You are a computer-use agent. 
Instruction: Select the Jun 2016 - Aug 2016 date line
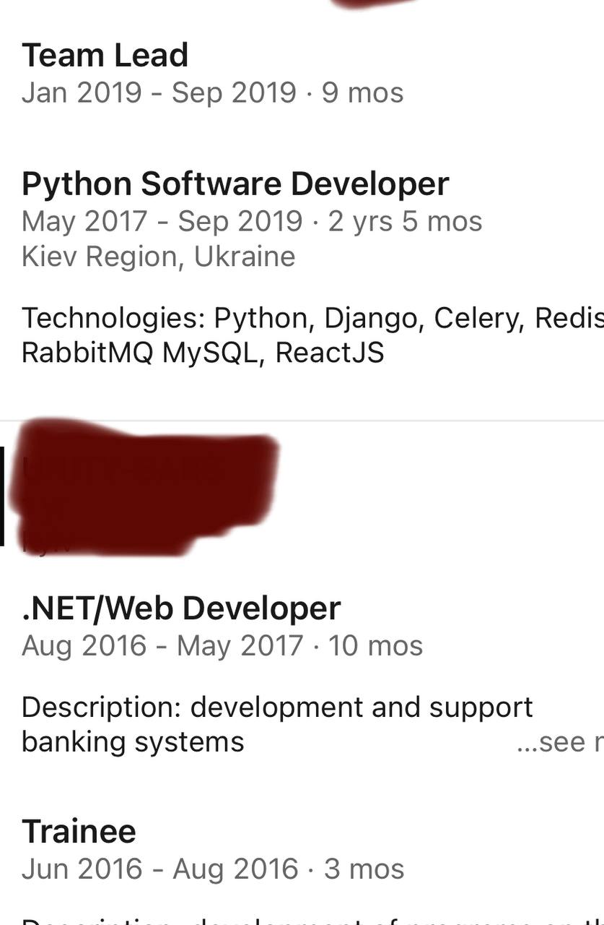213,869
